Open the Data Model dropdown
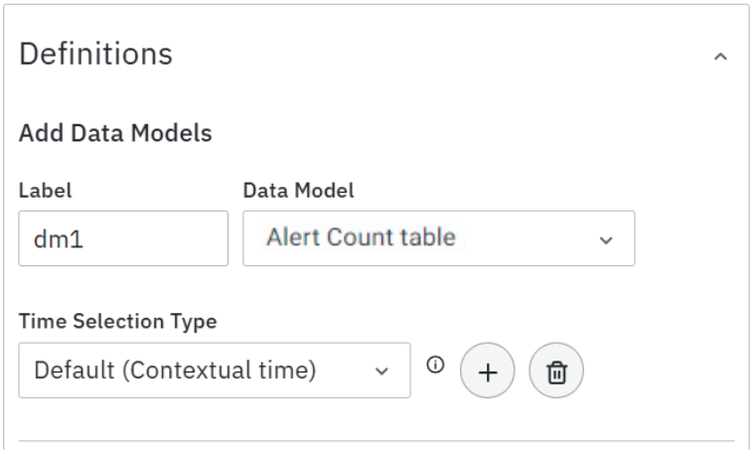 438,238
